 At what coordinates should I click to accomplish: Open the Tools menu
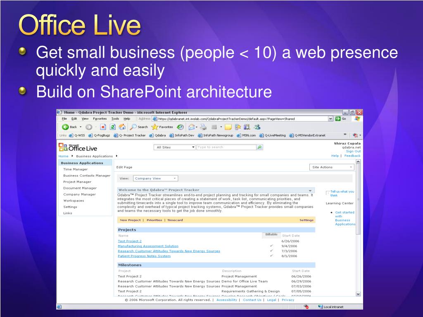(x=115, y=118)
